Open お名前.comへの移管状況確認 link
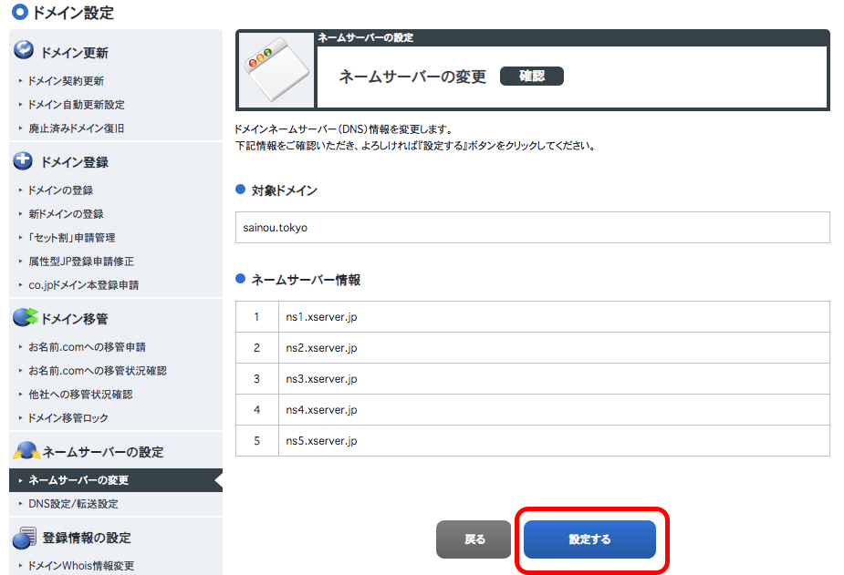The image size is (844, 575). pos(98,371)
